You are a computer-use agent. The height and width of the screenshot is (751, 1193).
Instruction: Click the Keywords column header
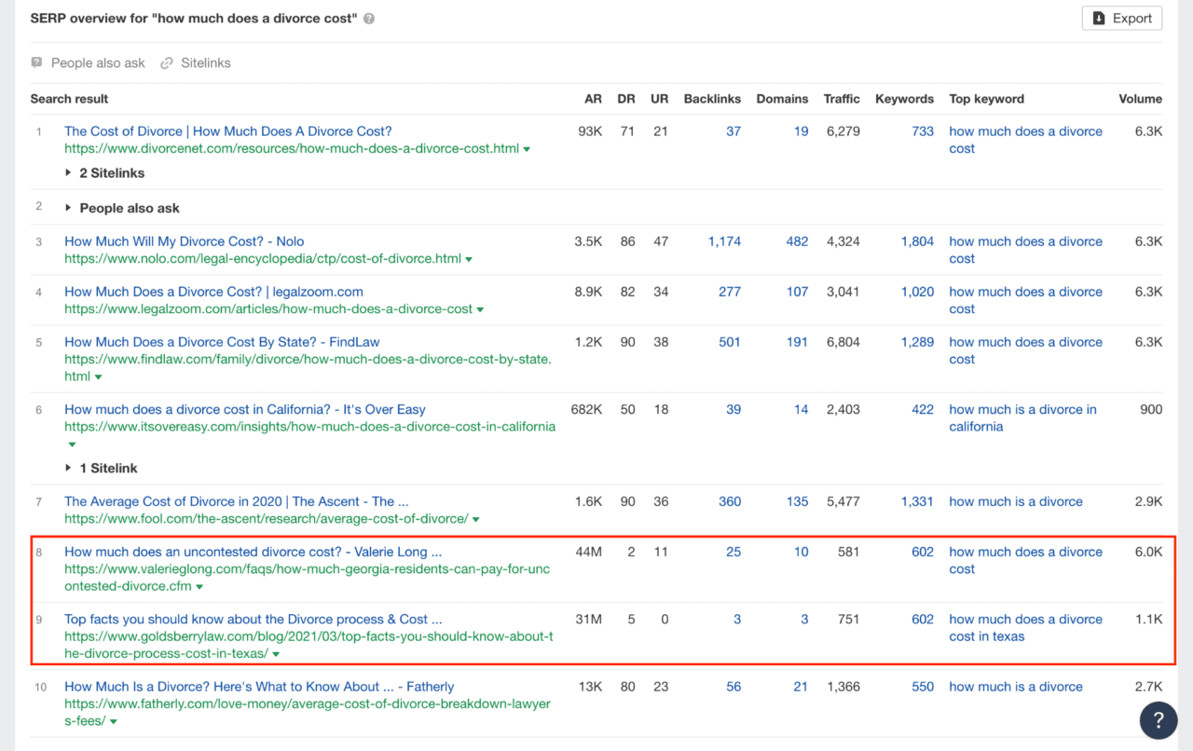904,99
